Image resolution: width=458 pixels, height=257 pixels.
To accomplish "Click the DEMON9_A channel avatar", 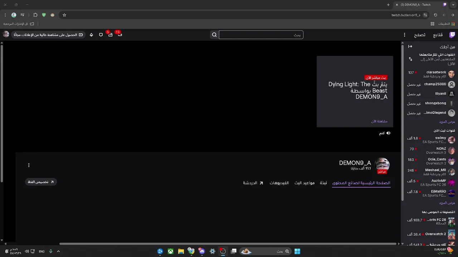I will (x=382, y=165).
